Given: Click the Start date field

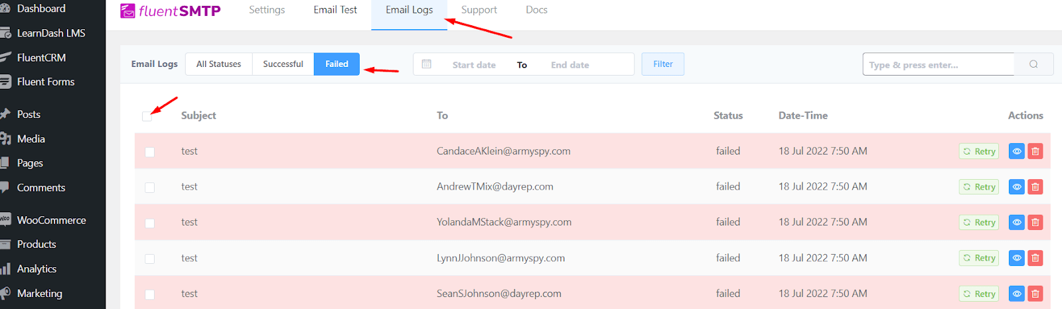Looking at the screenshot, I should (x=474, y=65).
